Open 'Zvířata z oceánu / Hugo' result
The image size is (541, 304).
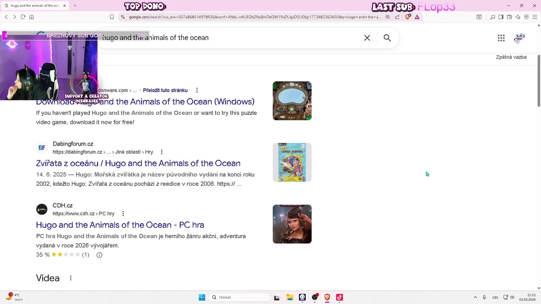tap(138, 163)
